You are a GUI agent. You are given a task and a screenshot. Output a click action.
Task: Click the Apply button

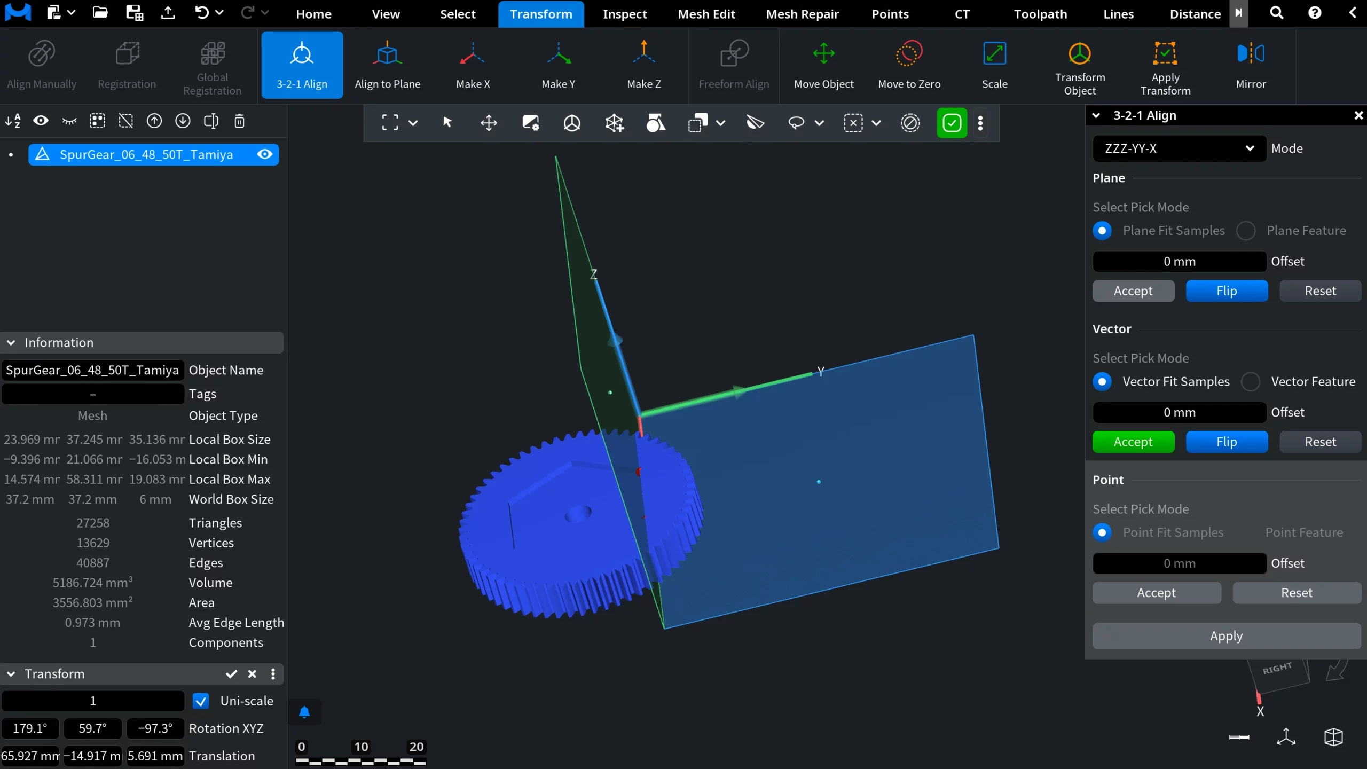point(1226,636)
